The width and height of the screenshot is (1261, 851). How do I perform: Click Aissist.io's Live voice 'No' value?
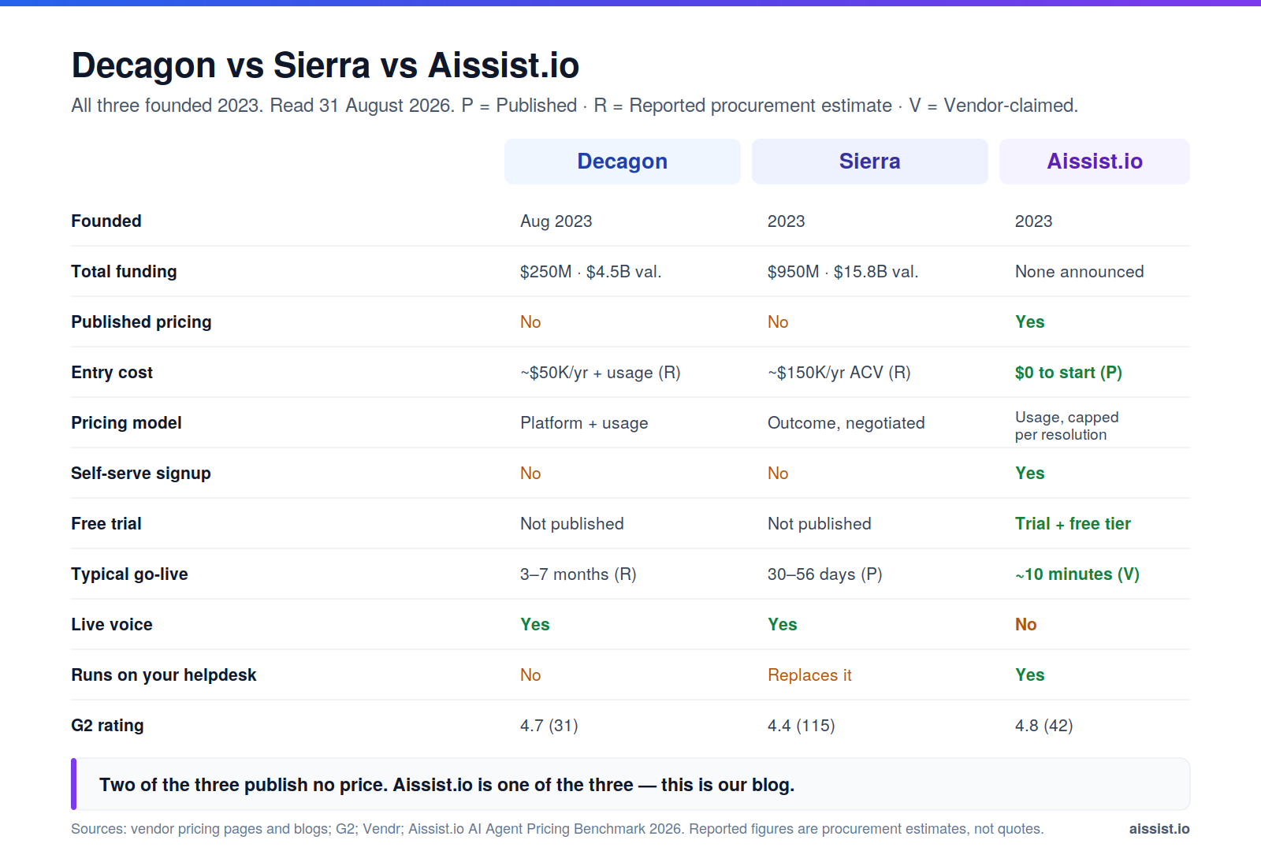click(x=1025, y=625)
